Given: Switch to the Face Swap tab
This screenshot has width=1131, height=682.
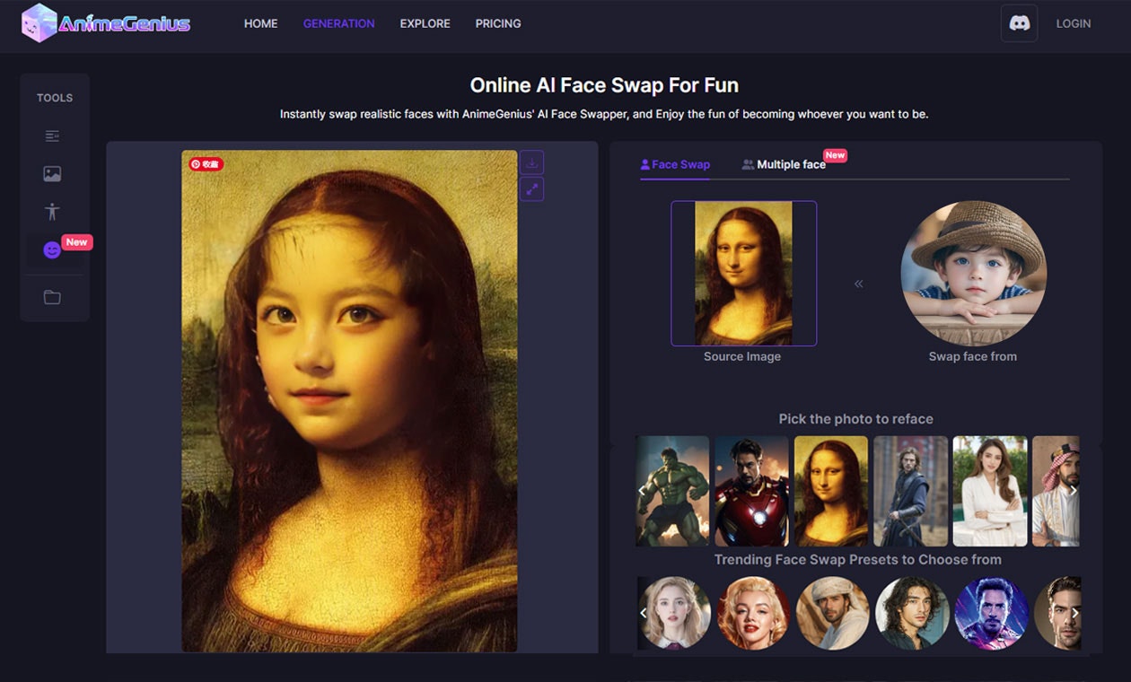Looking at the screenshot, I should (x=675, y=164).
